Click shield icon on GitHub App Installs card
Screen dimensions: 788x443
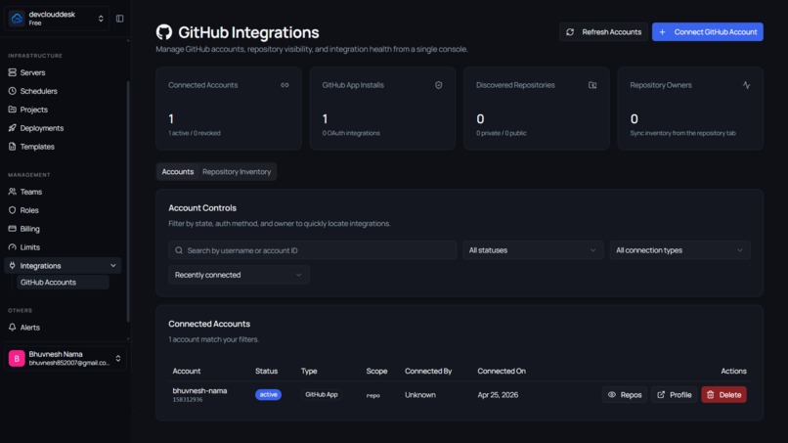(439, 85)
